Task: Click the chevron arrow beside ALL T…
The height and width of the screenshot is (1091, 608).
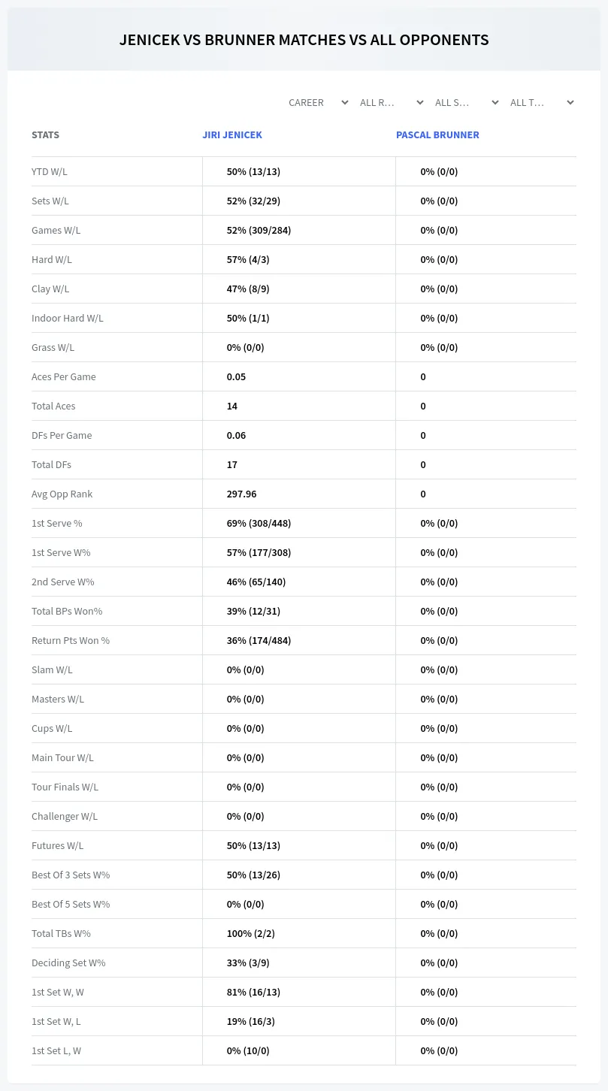Action: [570, 102]
